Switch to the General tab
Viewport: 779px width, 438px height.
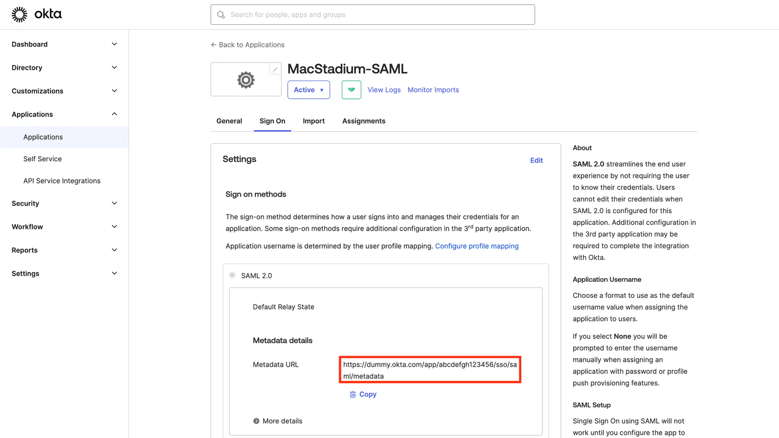[229, 121]
